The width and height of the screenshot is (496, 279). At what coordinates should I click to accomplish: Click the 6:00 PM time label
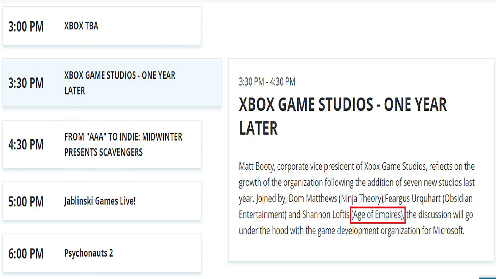[x=26, y=254]
